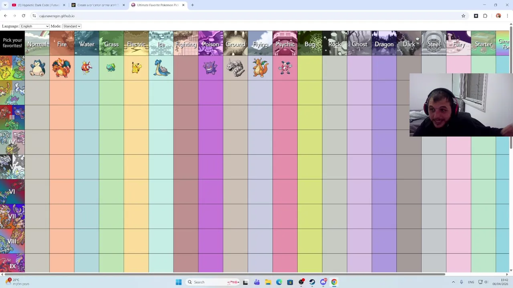Click the Psychic type column header
This screenshot has height=288, width=513.
click(x=285, y=43)
